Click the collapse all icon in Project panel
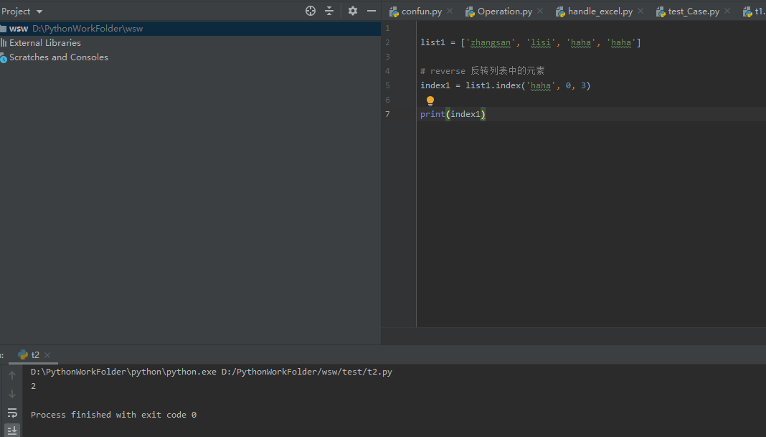 point(329,11)
